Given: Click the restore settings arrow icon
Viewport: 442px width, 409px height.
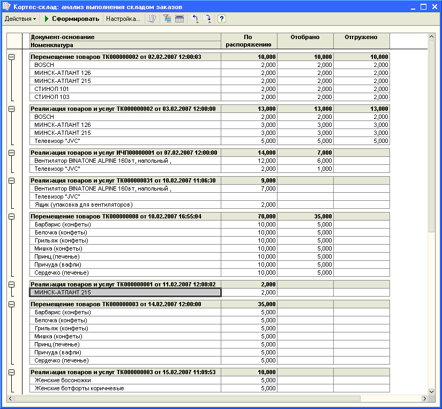Looking at the screenshot, I should 195,19.
